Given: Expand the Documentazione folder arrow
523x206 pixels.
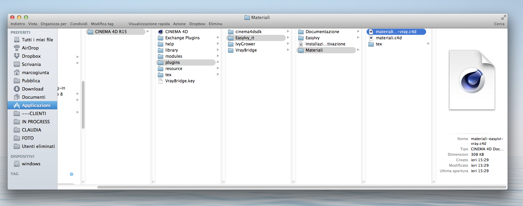Looking at the screenshot, I should 358,31.
